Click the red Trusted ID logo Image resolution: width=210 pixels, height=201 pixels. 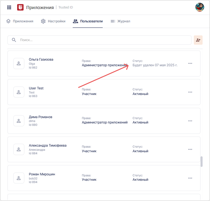[x=20, y=7]
